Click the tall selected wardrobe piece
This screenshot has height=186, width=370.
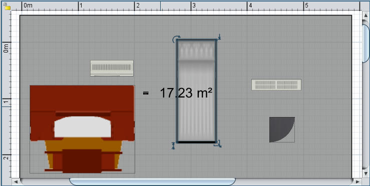(x=196, y=91)
